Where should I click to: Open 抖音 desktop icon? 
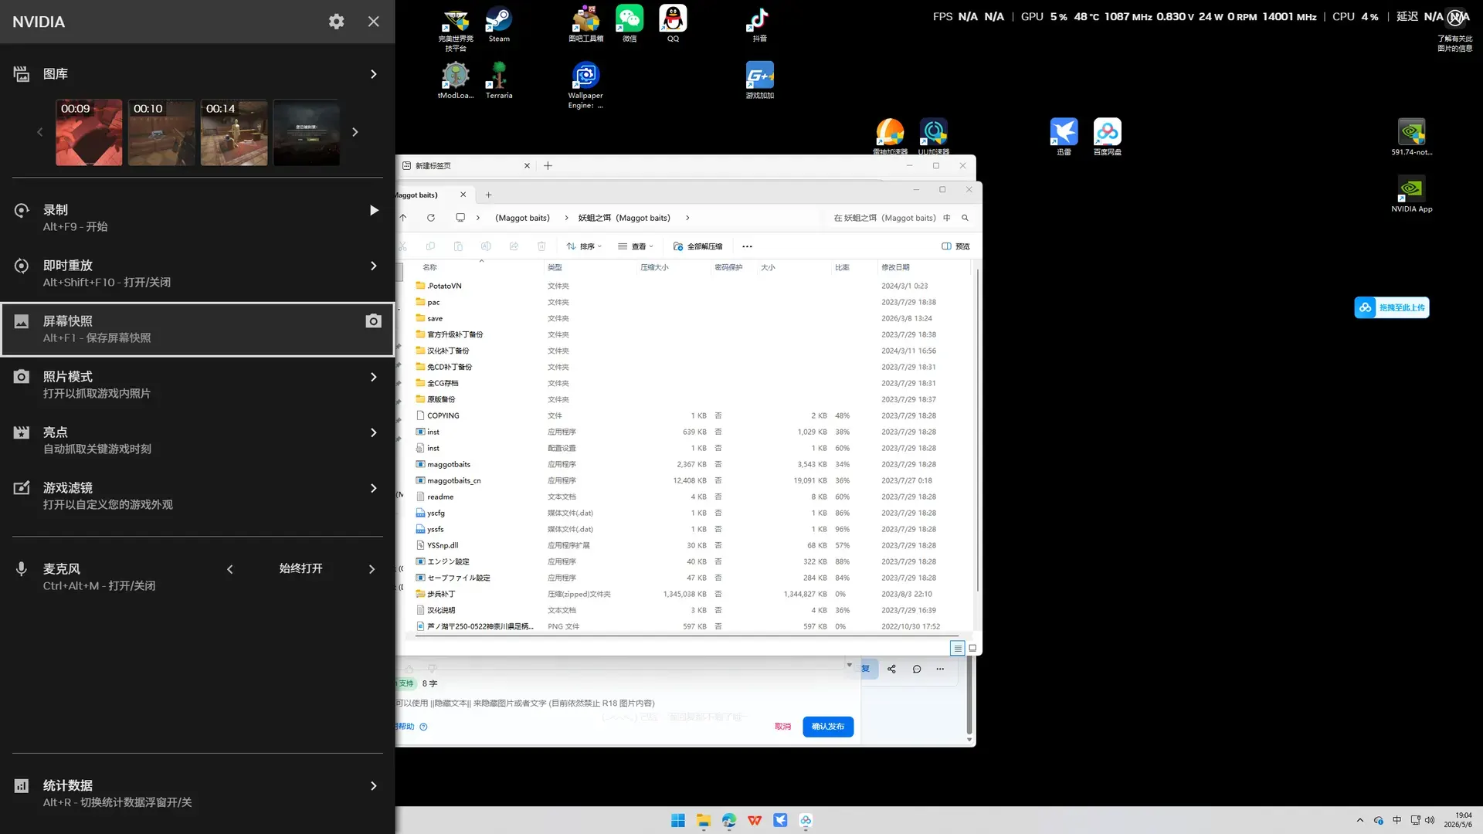tap(759, 25)
